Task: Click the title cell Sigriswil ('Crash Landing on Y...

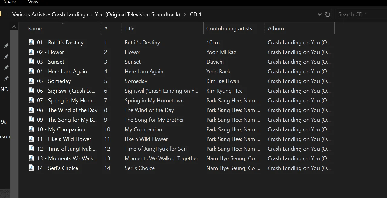Action: point(162,91)
